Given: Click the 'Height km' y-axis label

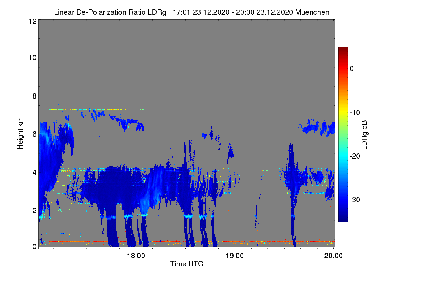Looking at the screenshot, I should click(21, 134).
